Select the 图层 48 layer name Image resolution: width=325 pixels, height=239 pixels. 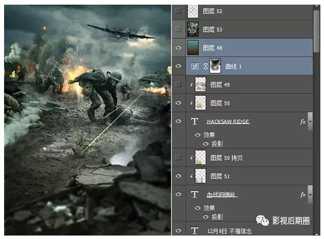pos(212,48)
